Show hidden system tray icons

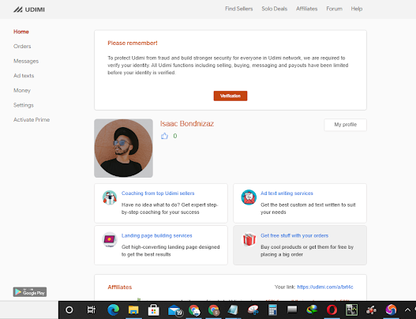(407, 310)
